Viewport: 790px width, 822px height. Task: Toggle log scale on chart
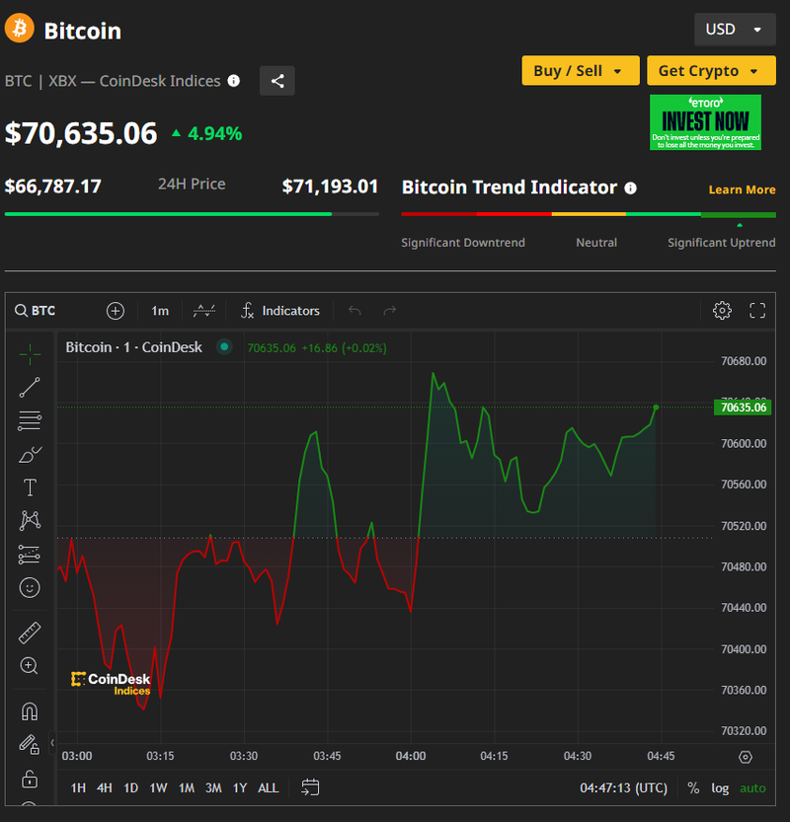pos(720,787)
